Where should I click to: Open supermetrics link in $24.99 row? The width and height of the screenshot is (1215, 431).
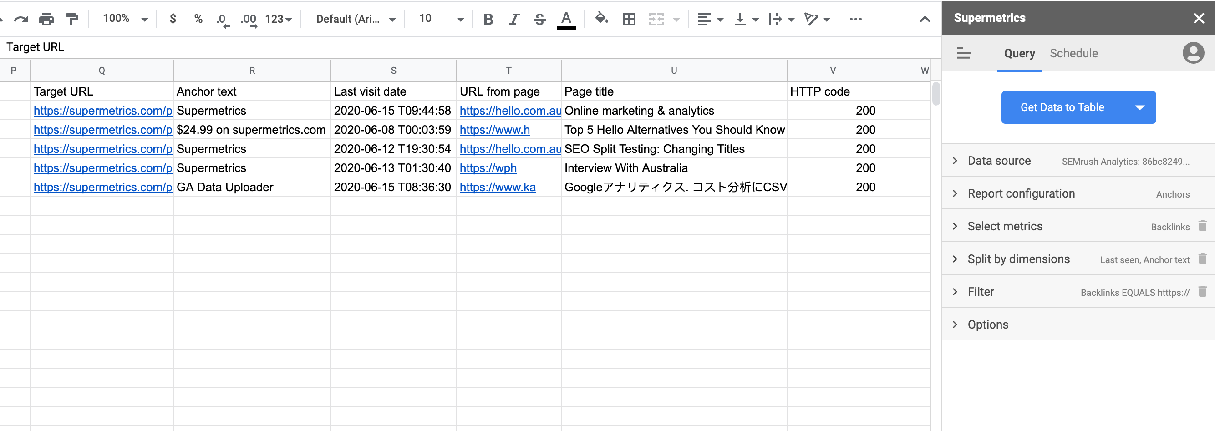pos(103,130)
